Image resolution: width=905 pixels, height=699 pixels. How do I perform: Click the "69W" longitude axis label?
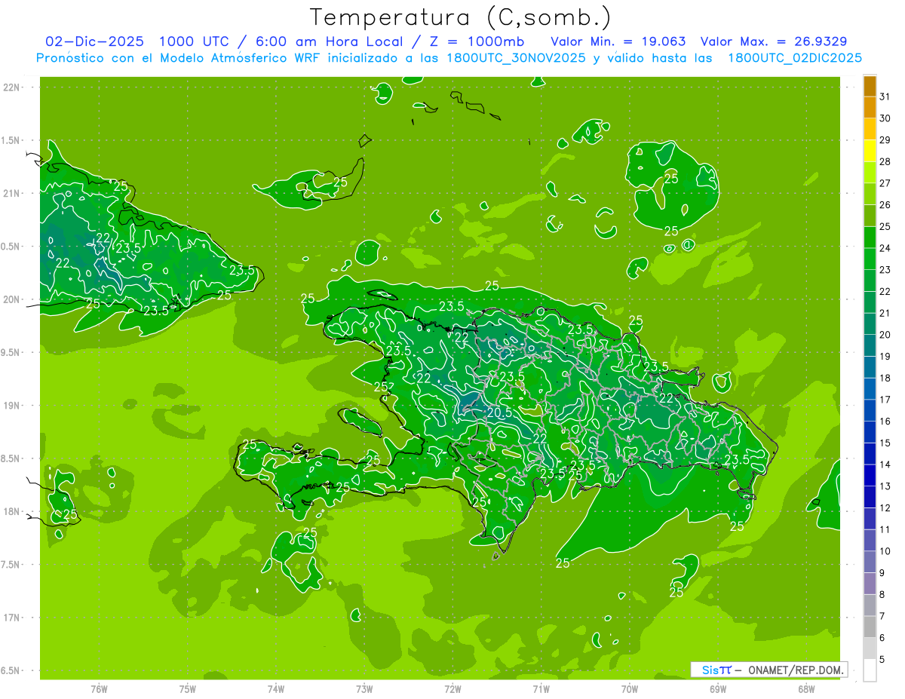pyautogui.click(x=718, y=689)
